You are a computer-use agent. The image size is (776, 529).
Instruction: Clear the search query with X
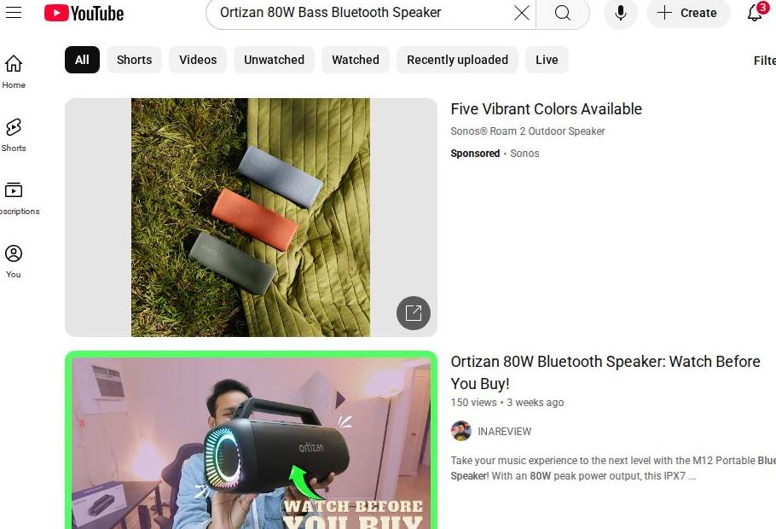(522, 13)
